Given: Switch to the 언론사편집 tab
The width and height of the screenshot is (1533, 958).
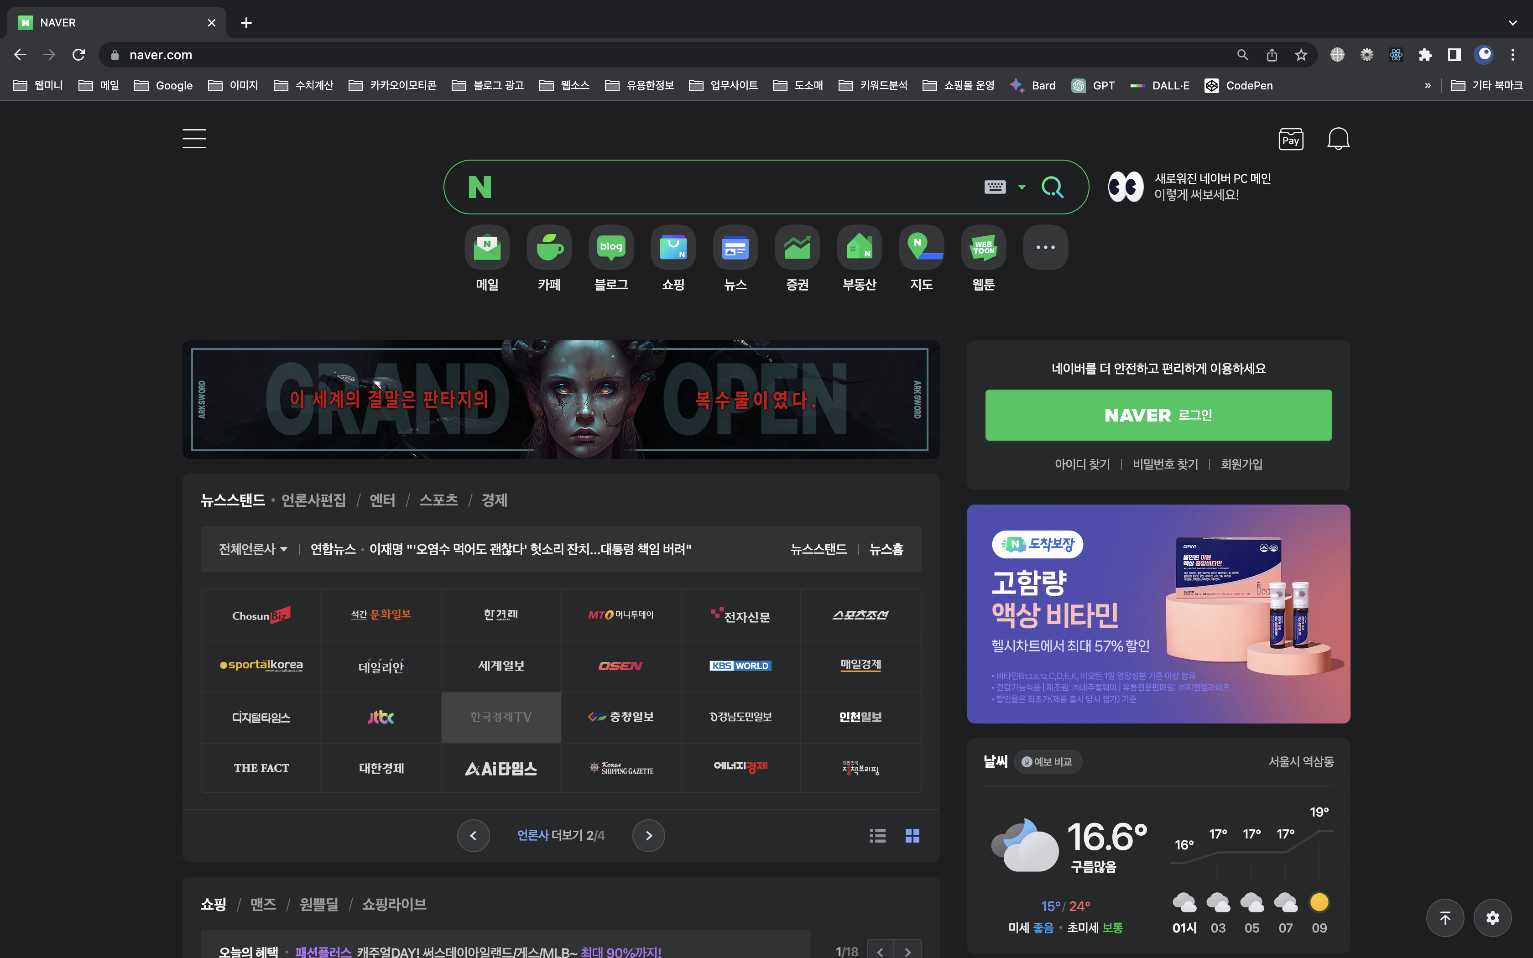Looking at the screenshot, I should (313, 500).
